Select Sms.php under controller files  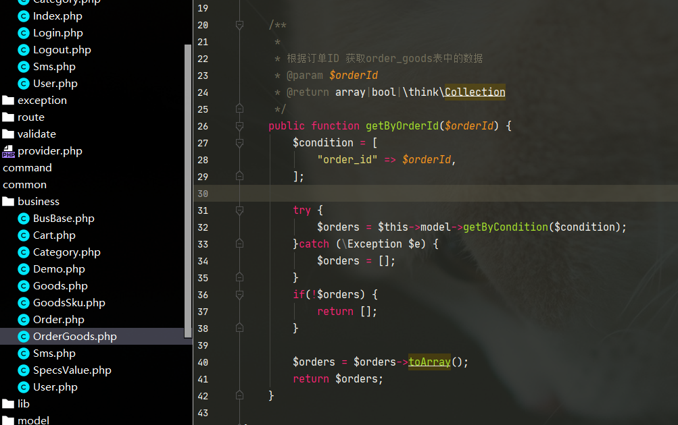pyautogui.click(x=54, y=67)
